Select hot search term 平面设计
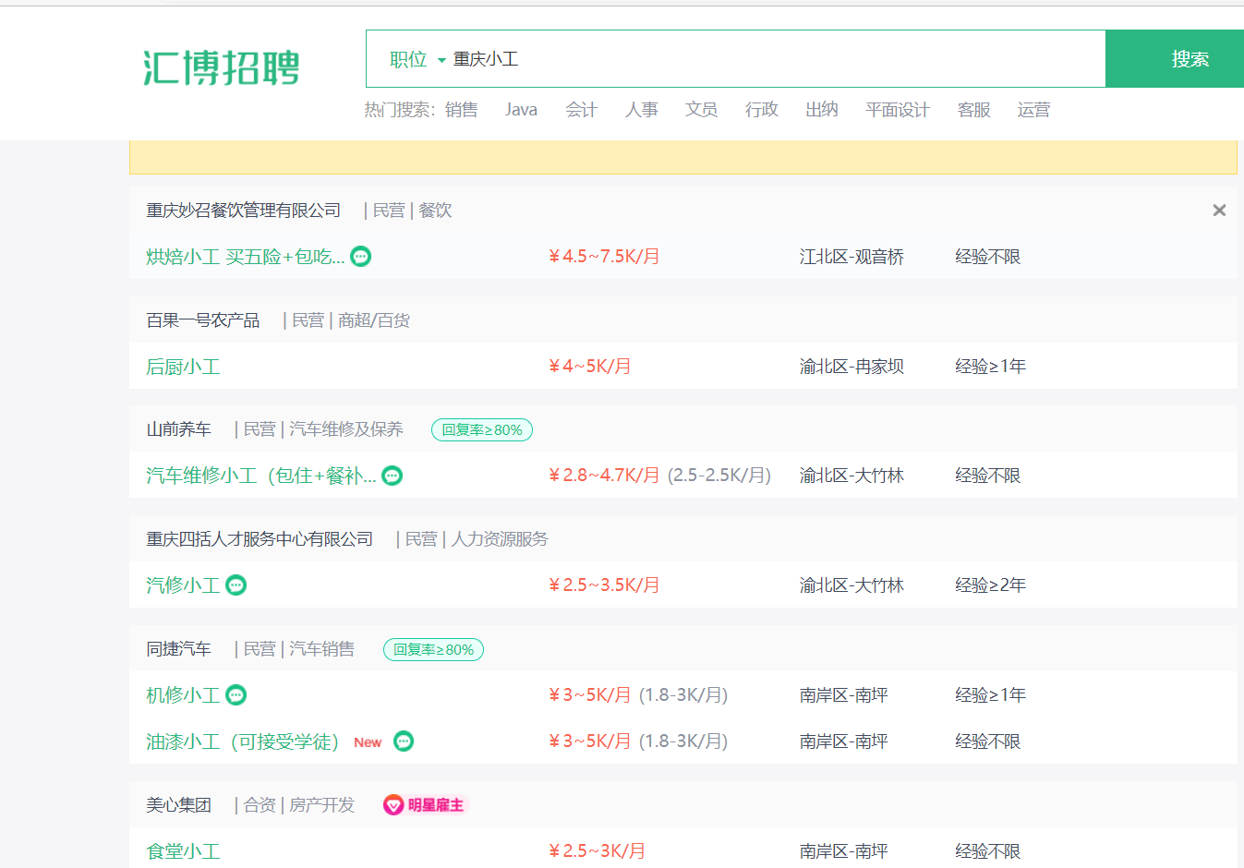Viewport: 1244px width, 868px height. click(898, 110)
